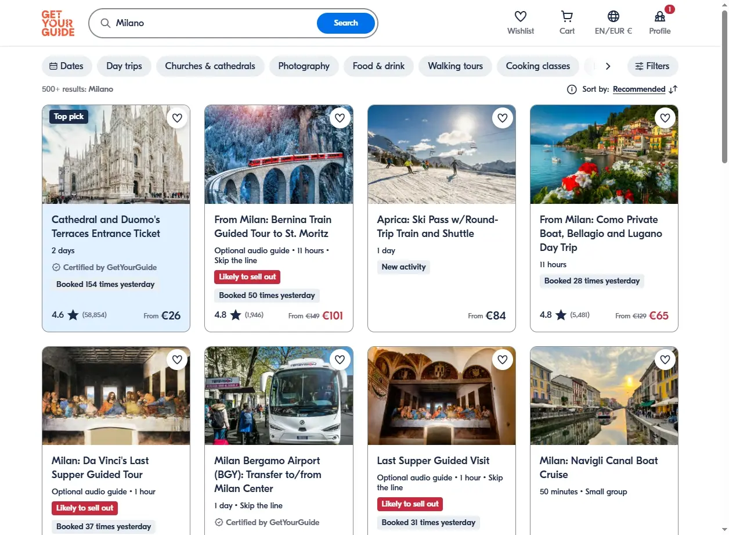Image resolution: width=729 pixels, height=535 pixels.
Task: Click the New activity badge
Action: pos(403,267)
